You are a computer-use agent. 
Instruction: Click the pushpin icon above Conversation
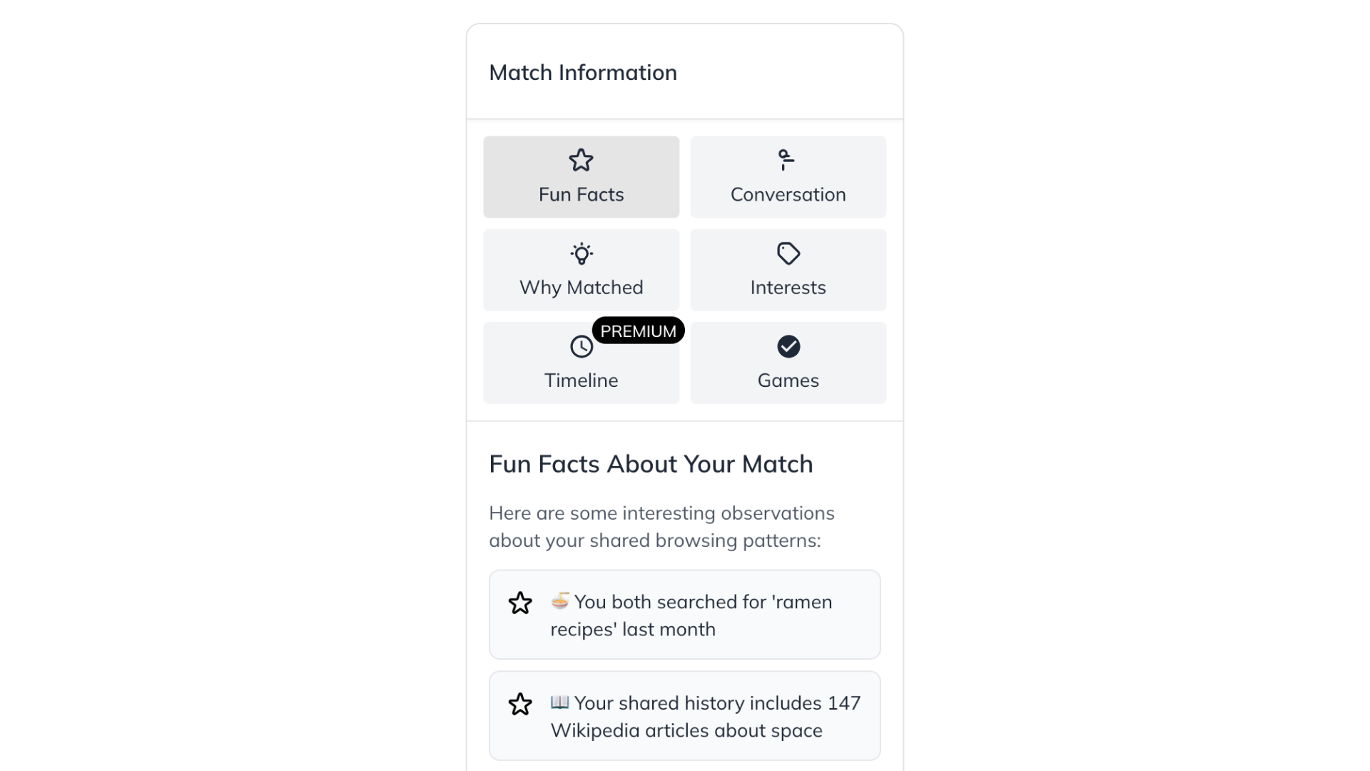(x=787, y=160)
